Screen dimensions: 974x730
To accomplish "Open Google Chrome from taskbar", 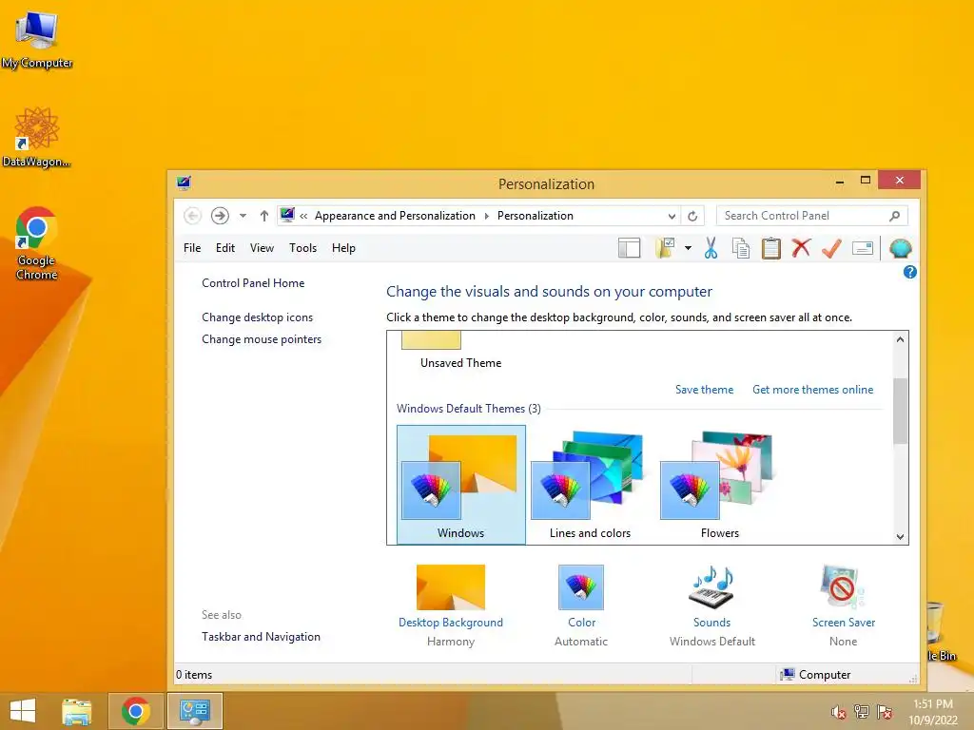I will click(136, 711).
